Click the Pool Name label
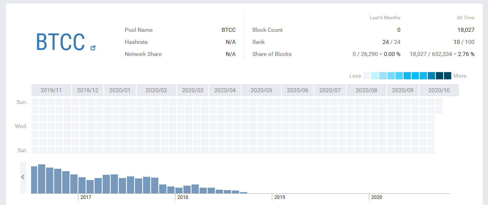Viewport: 488px width, 205px height. click(x=139, y=30)
